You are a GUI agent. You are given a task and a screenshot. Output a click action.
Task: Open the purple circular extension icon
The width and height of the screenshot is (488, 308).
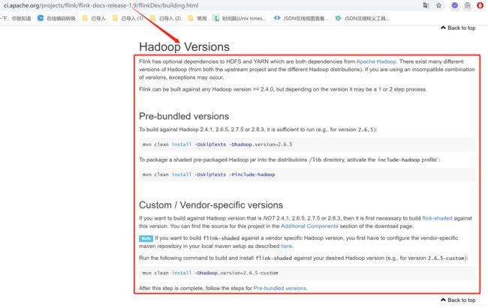[455, 5]
